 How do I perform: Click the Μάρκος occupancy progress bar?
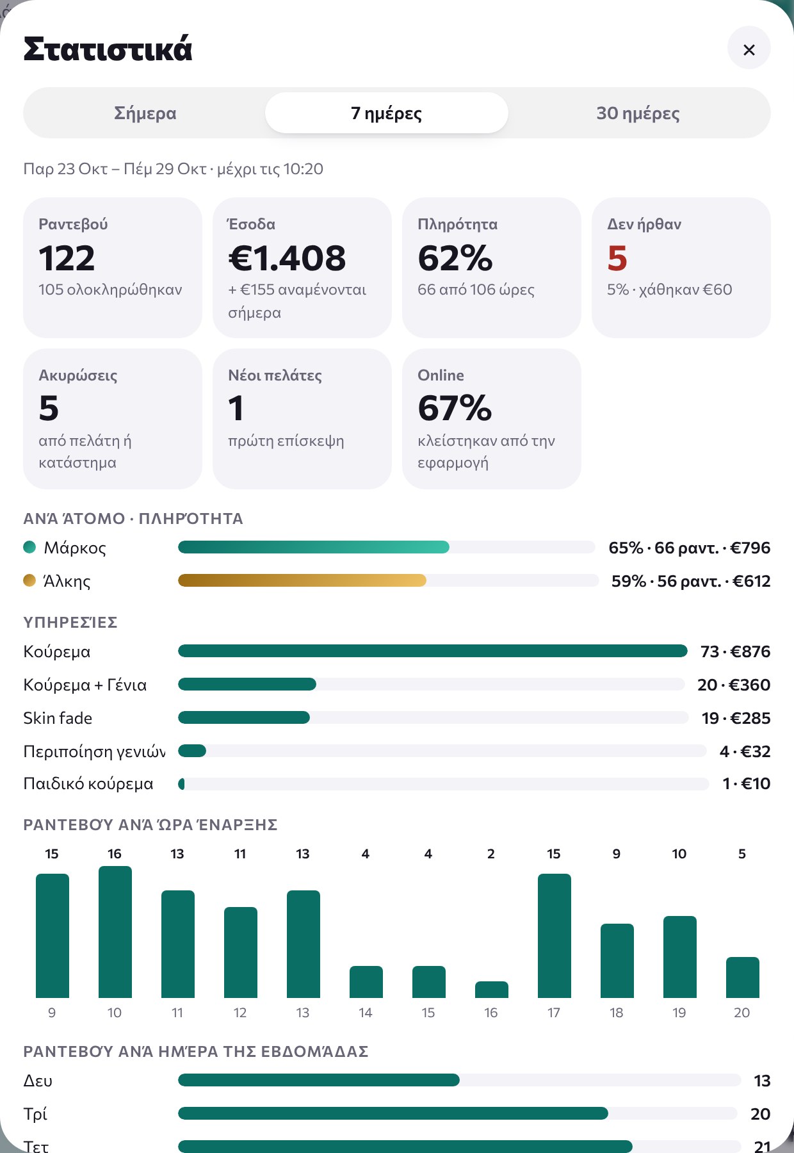click(387, 547)
